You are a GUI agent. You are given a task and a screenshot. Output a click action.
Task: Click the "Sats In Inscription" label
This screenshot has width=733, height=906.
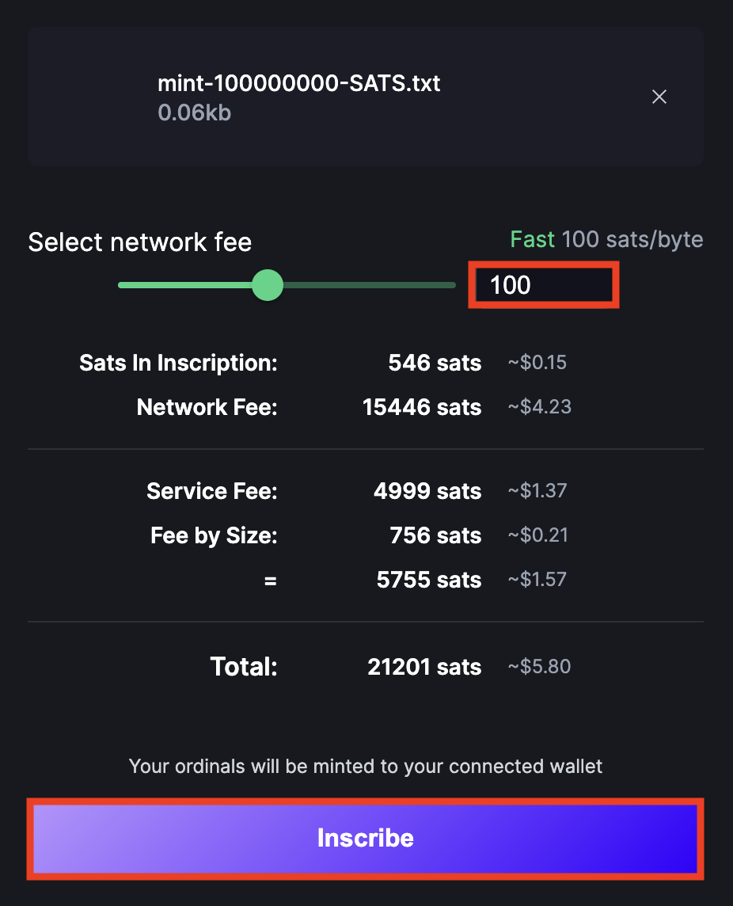click(178, 364)
